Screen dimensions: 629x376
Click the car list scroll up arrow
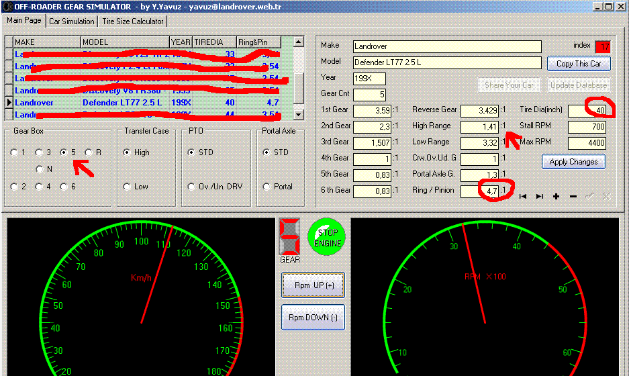[x=298, y=42]
